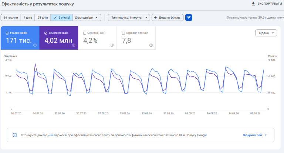Open help icon in Усього показів card

[x=74, y=45]
